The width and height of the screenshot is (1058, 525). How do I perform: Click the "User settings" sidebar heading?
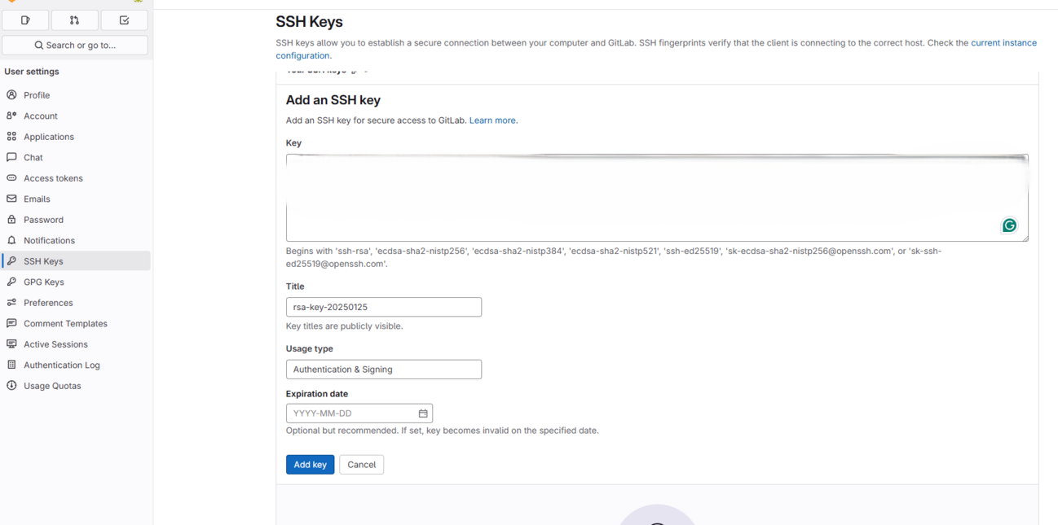pos(32,72)
